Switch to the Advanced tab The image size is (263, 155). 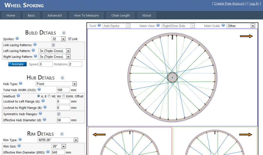point(55,15)
